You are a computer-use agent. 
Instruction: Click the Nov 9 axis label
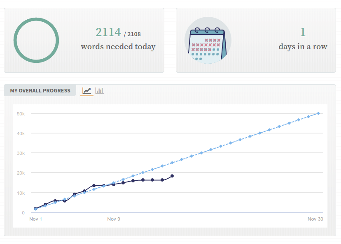(114, 219)
